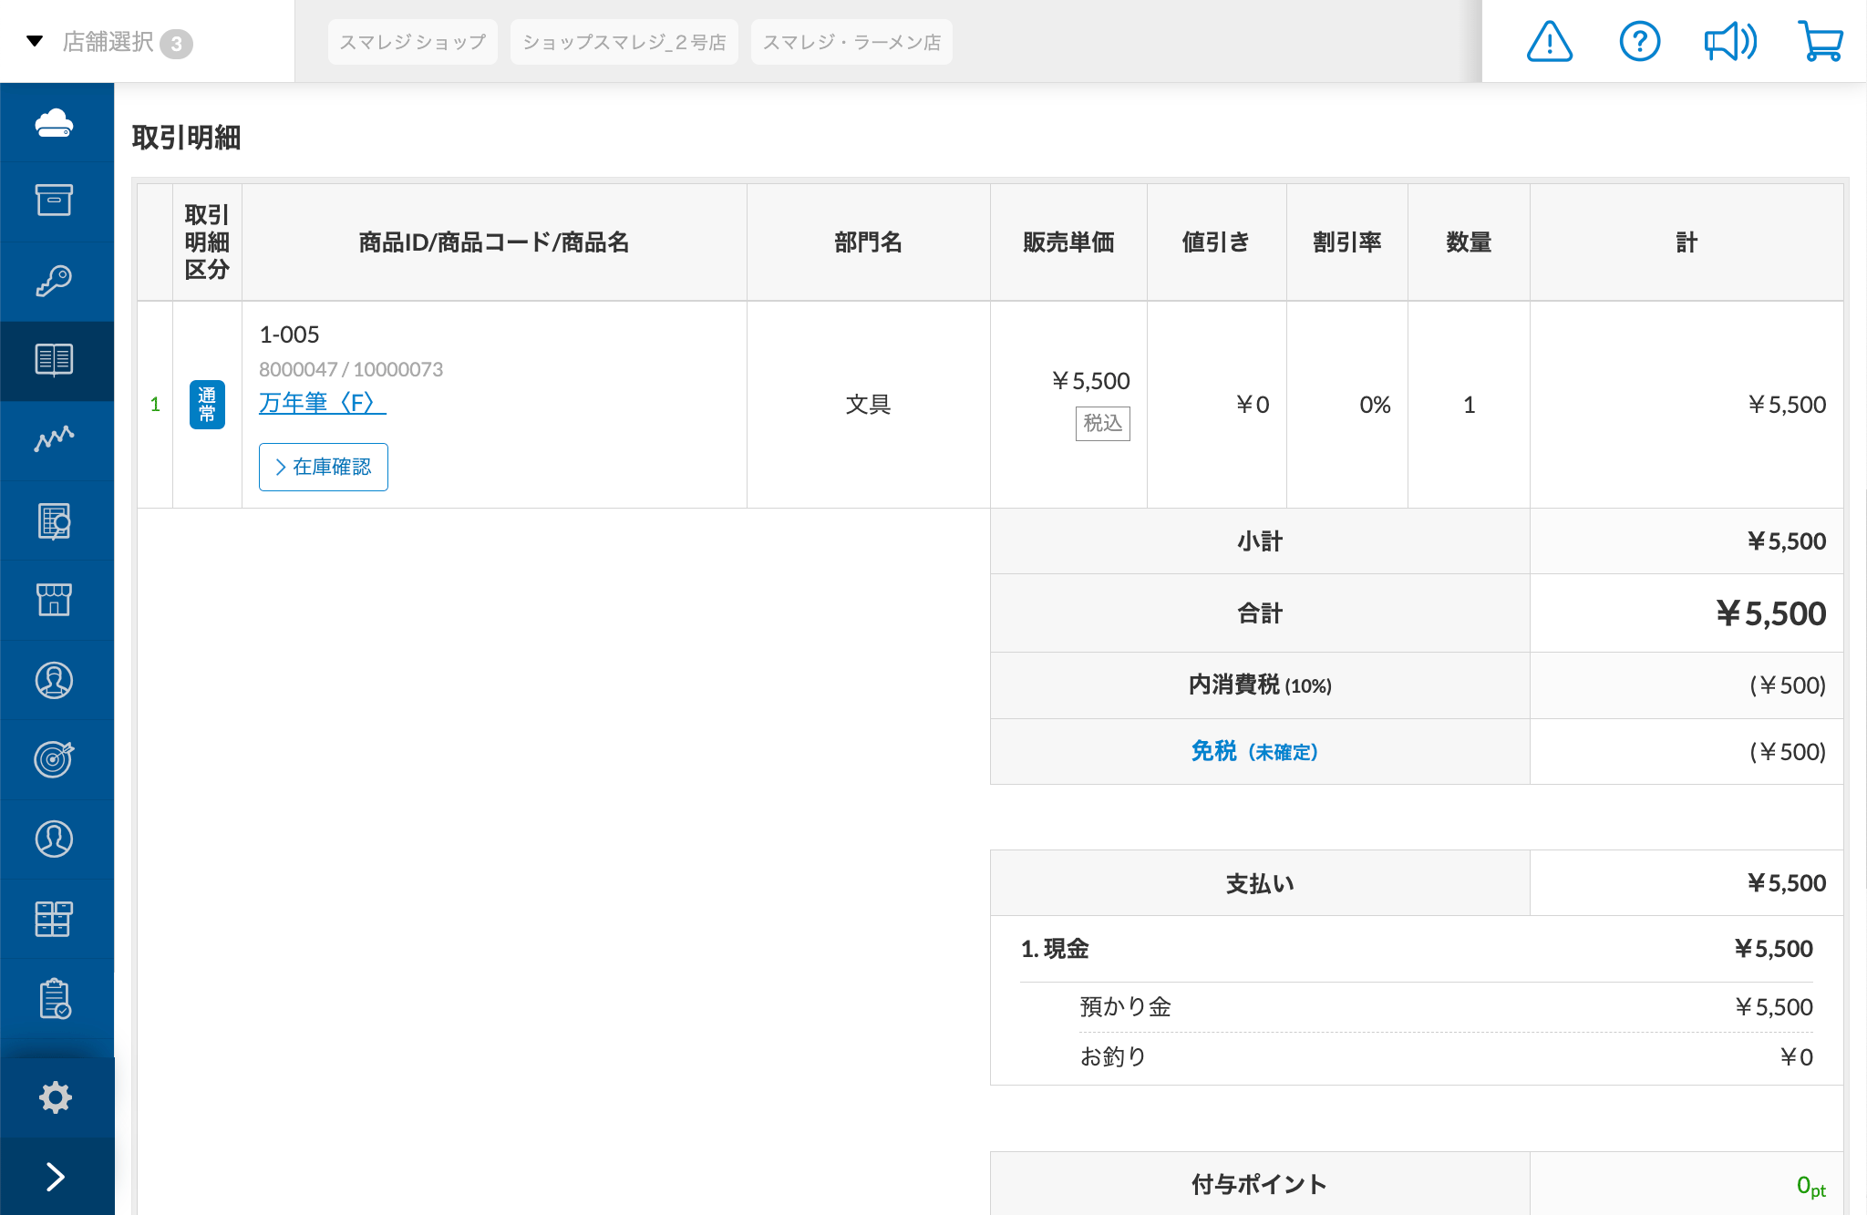Click the 通常 transaction type badge
This screenshot has width=1867, height=1215.
(207, 405)
